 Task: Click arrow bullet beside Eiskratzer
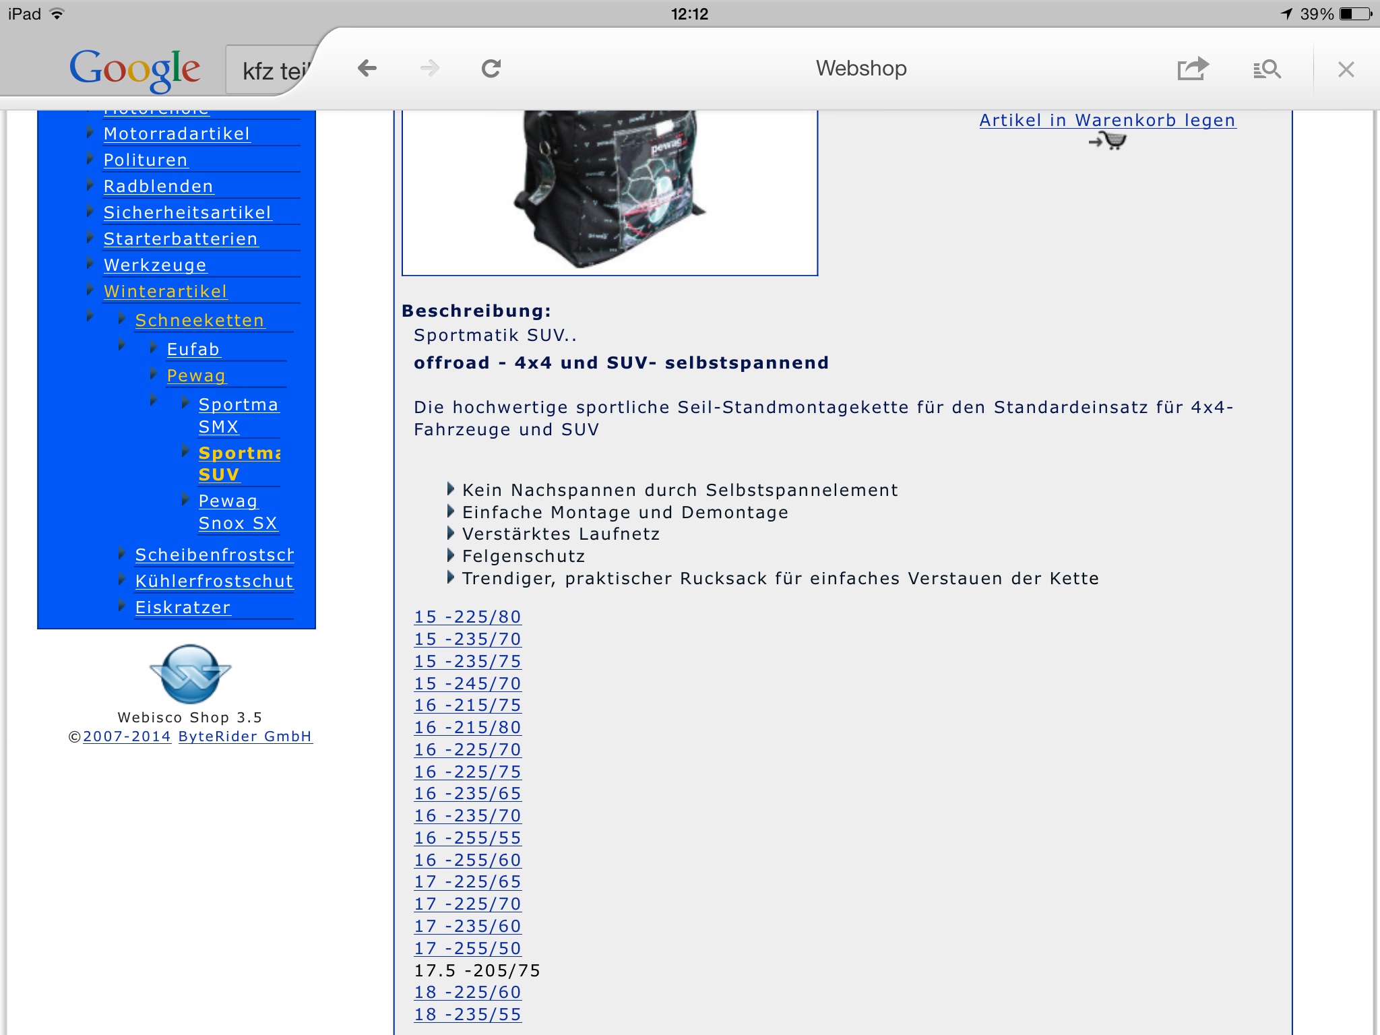click(x=121, y=606)
